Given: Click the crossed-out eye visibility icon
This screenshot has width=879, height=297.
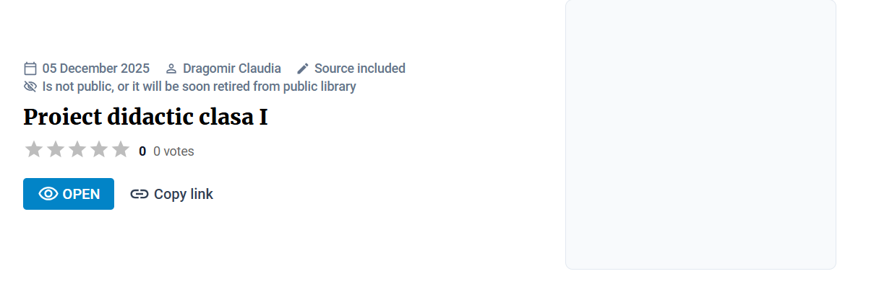Looking at the screenshot, I should tap(30, 87).
